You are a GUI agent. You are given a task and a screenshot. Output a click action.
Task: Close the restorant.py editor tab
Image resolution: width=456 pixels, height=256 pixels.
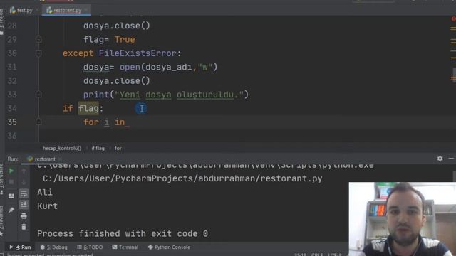point(86,11)
